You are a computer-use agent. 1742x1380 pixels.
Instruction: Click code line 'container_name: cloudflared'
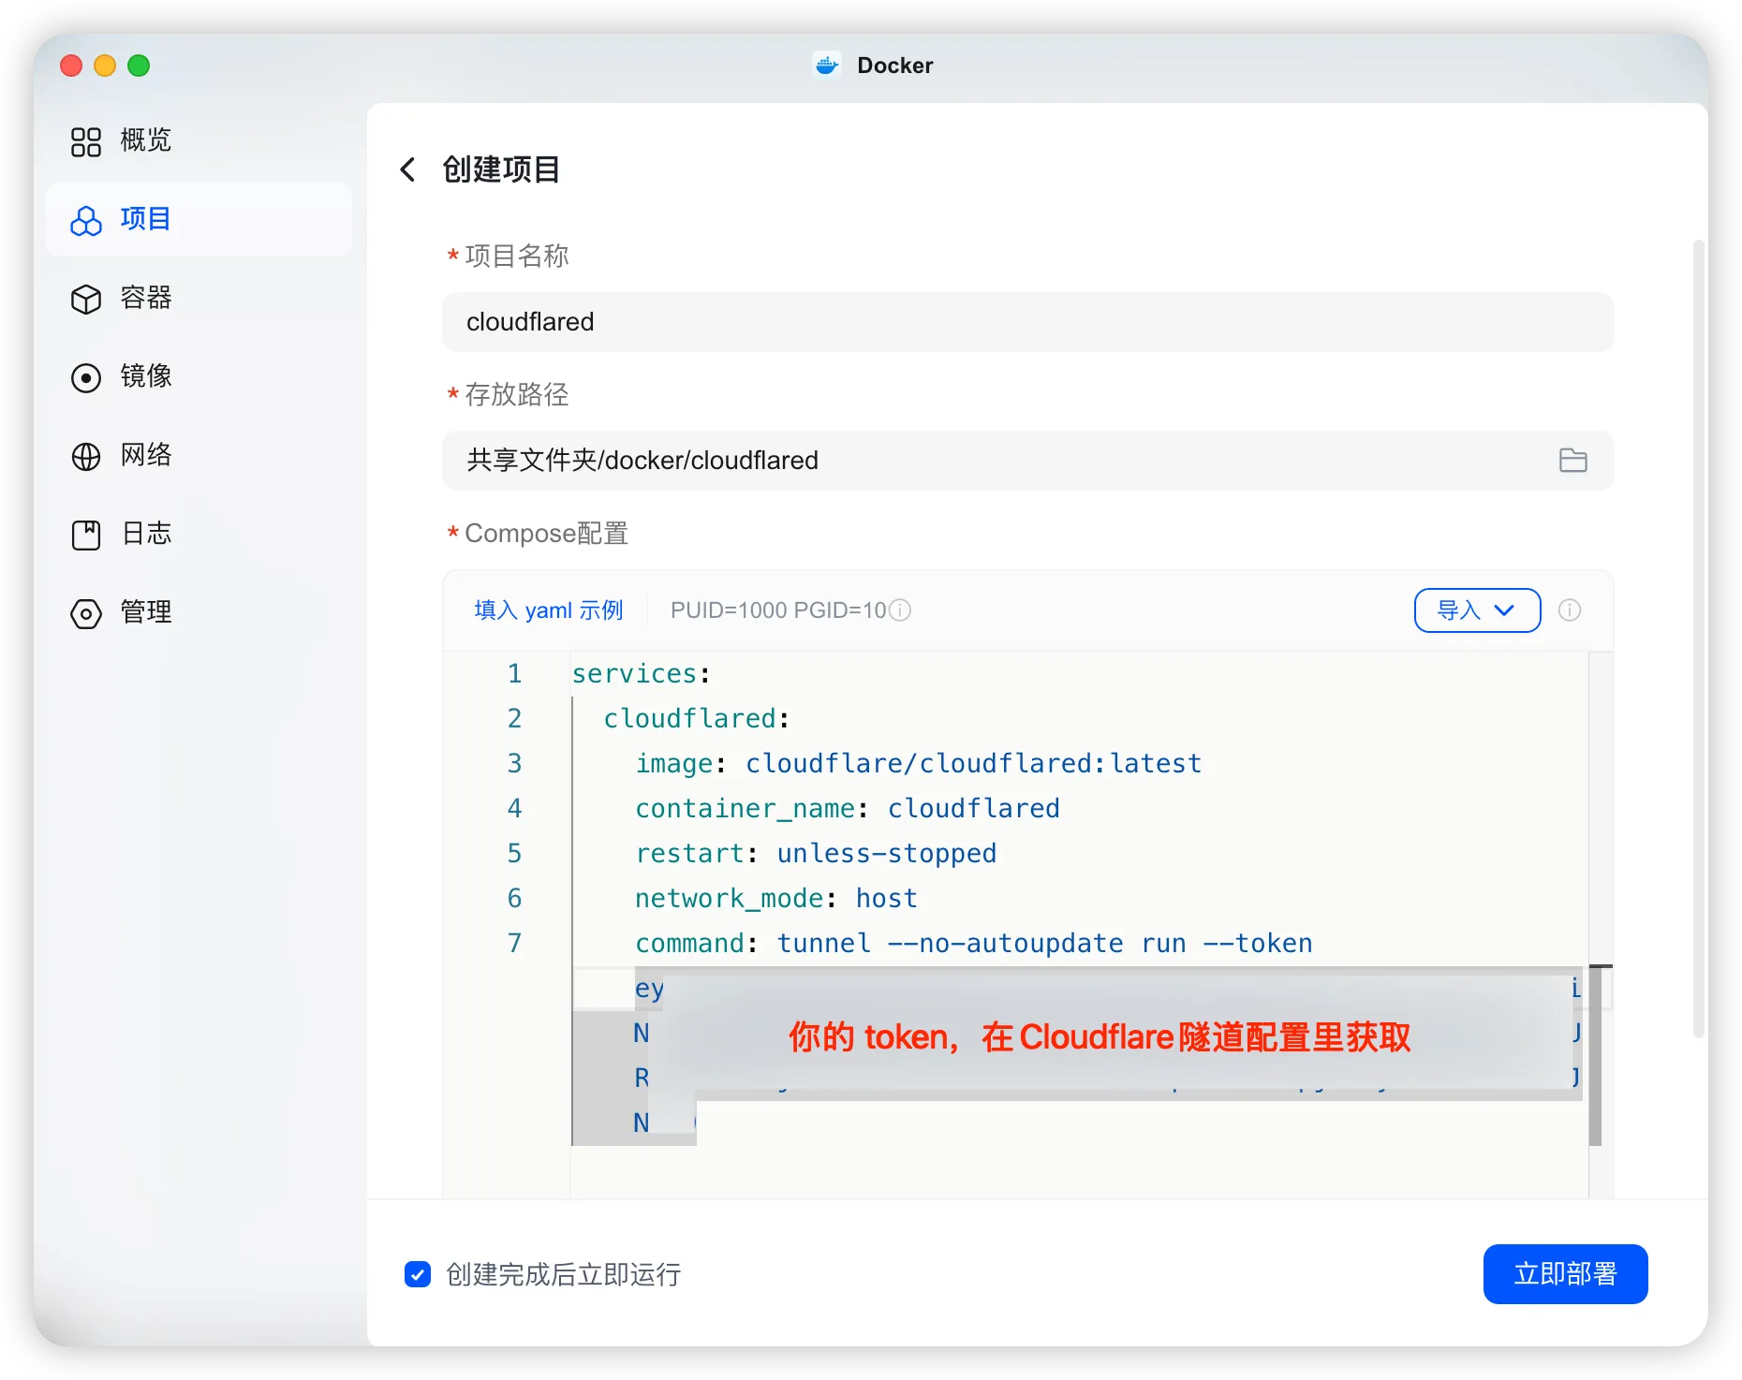point(848,809)
